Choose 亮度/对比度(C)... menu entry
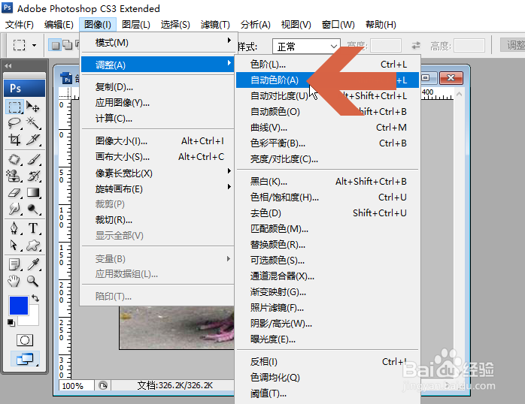Viewport: 525px width, 404px height. tap(327, 158)
